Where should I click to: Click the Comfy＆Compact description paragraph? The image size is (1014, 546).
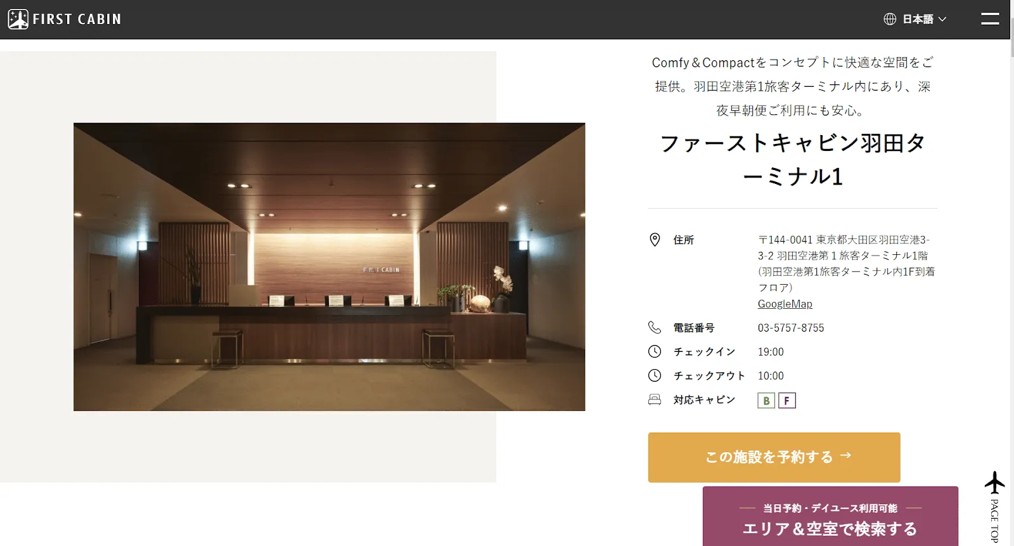click(x=792, y=86)
